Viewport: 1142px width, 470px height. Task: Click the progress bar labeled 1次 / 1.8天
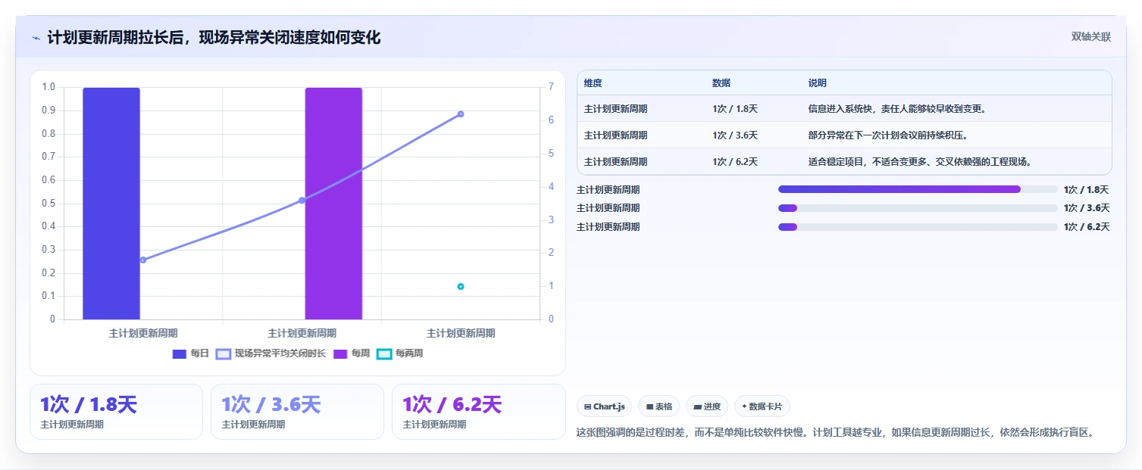coord(918,189)
